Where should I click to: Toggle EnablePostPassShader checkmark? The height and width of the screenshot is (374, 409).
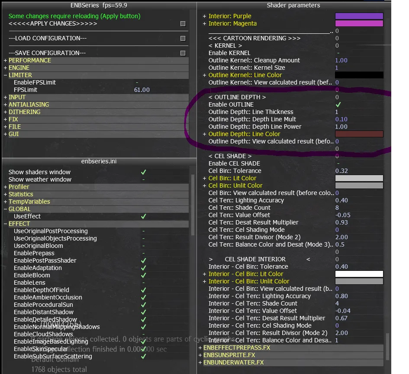(x=143, y=260)
